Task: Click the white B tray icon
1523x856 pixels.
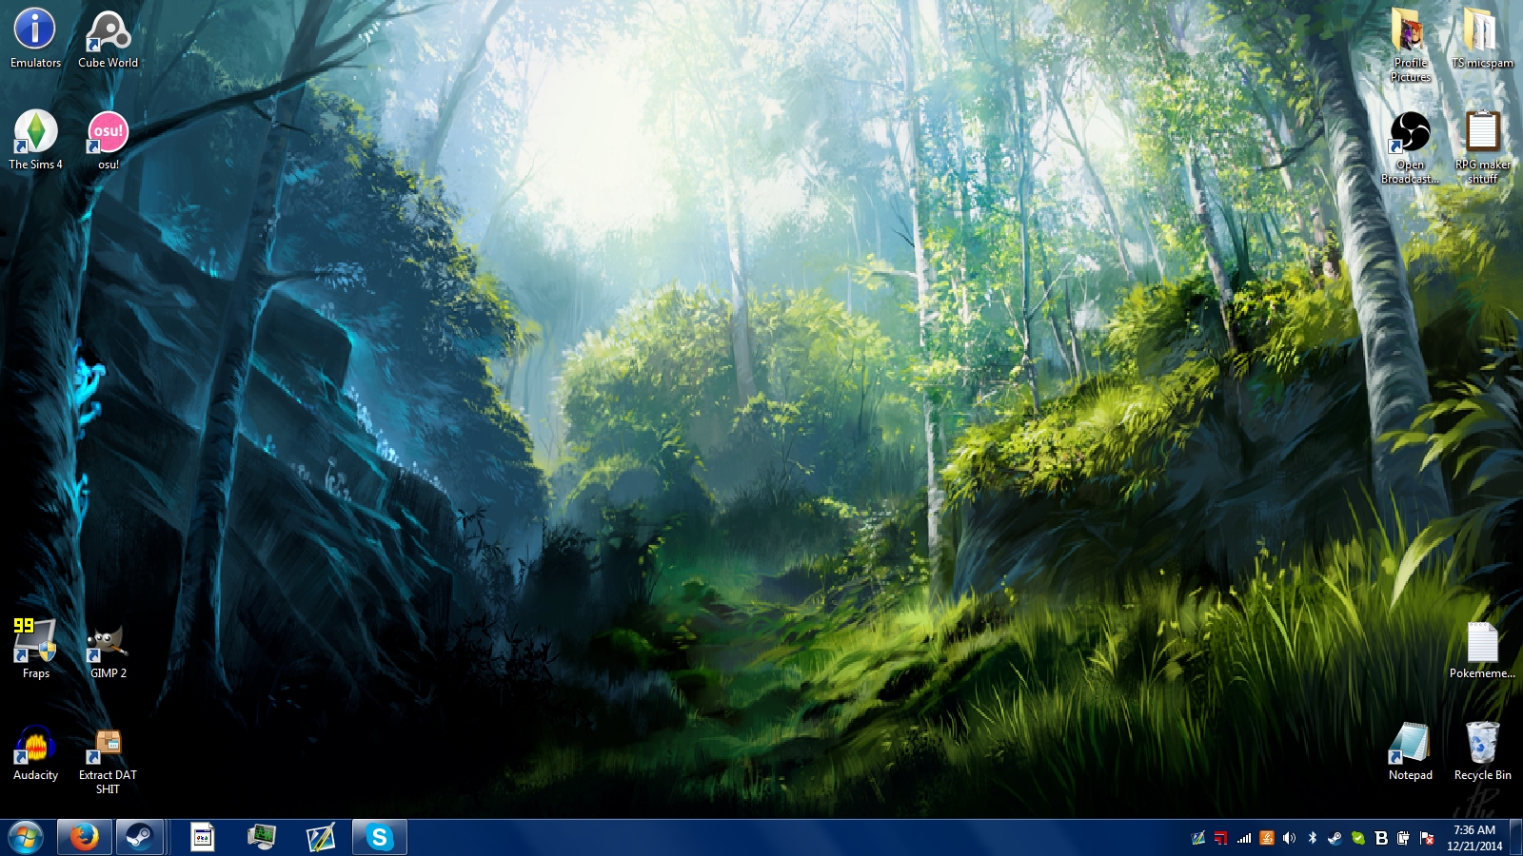Action: pyautogui.click(x=1381, y=838)
